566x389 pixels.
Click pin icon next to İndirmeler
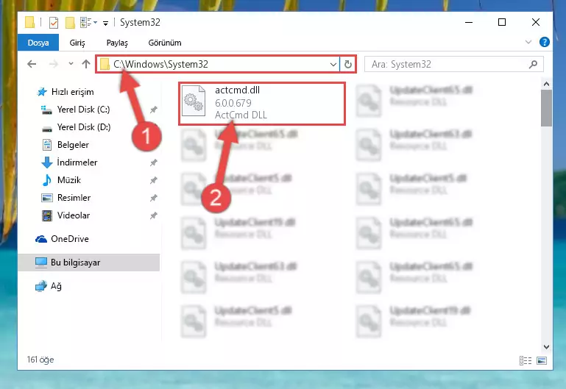pos(153,163)
